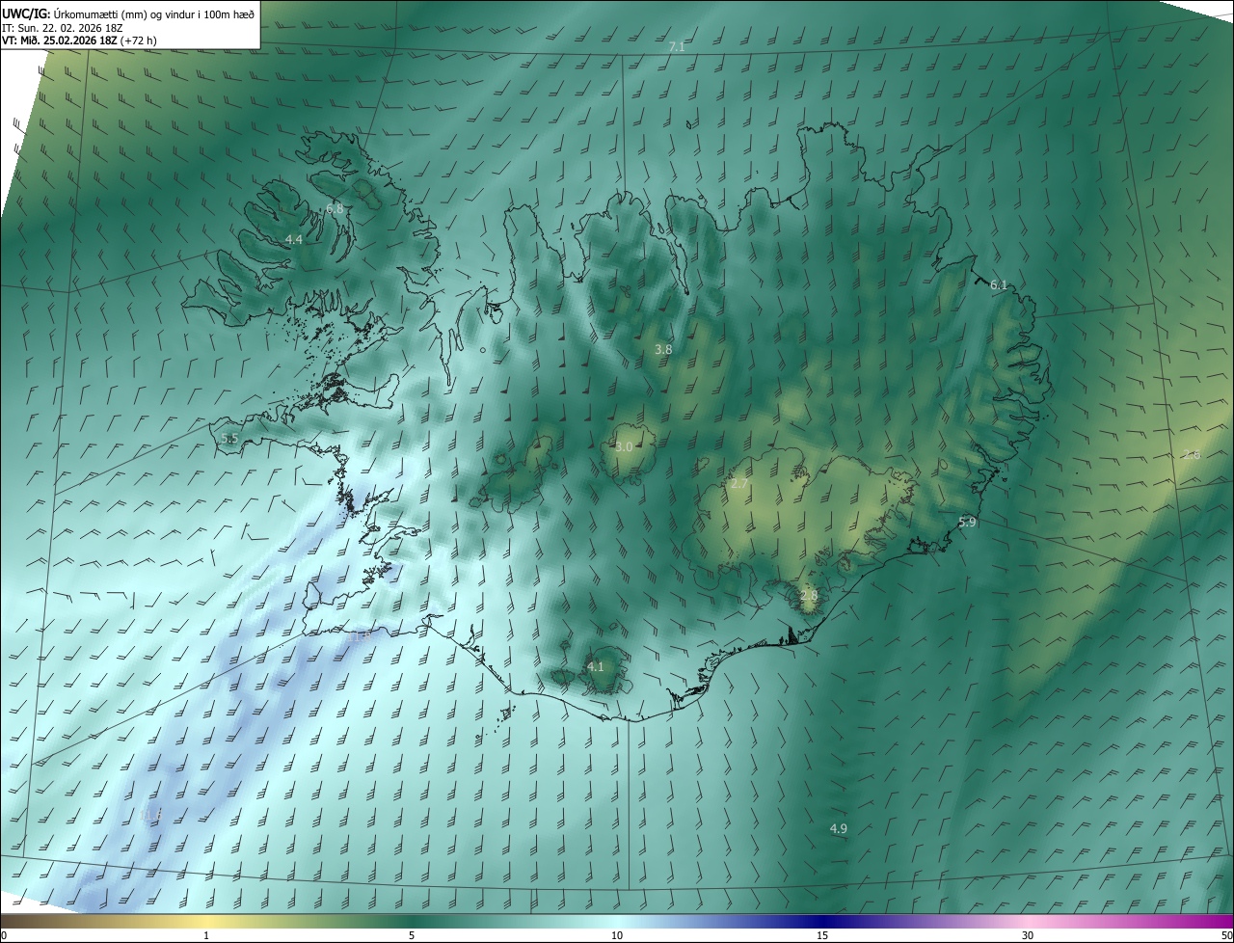This screenshot has width=1234, height=943.
Task: Click the 4.4 value in the Westfjords
Action: [x=294, y=239]
